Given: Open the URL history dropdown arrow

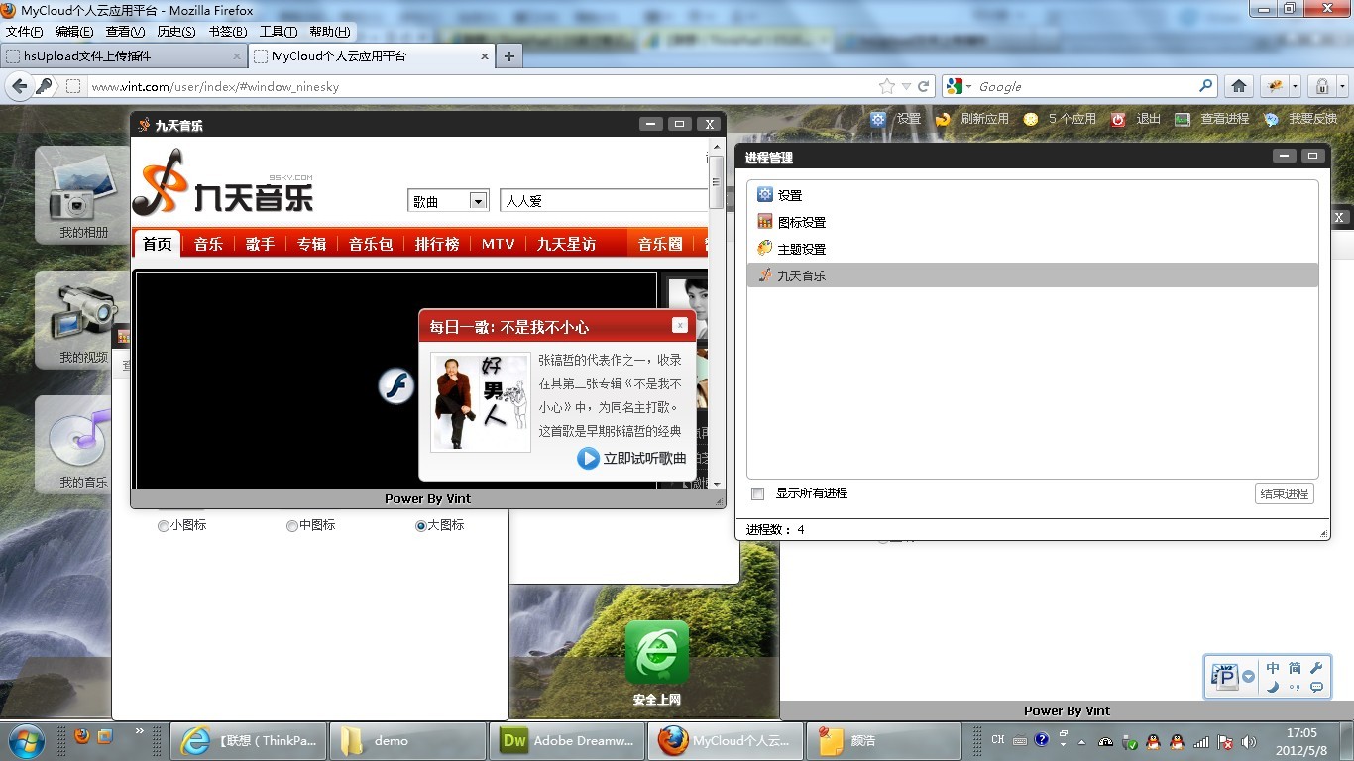Looking at the screenshot, I should tap(906, 86).
